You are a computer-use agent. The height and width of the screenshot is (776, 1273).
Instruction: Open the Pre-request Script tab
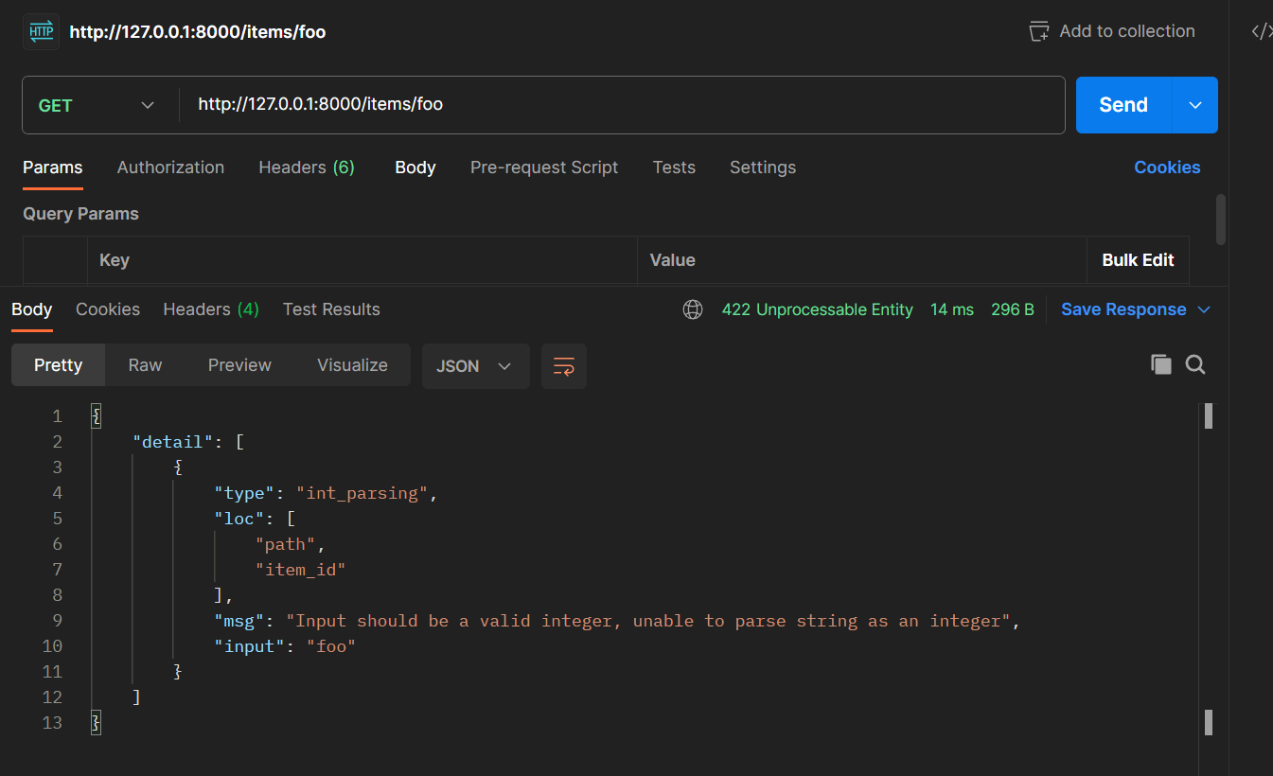tap(544, 168)
